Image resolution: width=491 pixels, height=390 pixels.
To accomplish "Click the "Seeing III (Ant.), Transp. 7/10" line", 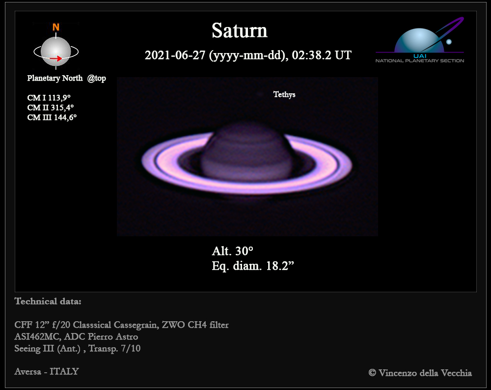I will (x=78, y=348).
